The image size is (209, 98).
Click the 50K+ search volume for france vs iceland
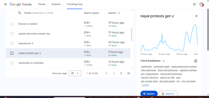pyautogui.click(x=87, y=23)
